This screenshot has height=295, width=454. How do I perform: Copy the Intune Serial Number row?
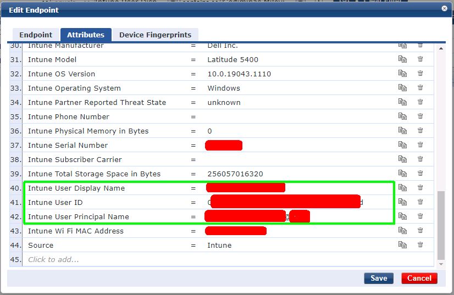(x=402, y=144)
